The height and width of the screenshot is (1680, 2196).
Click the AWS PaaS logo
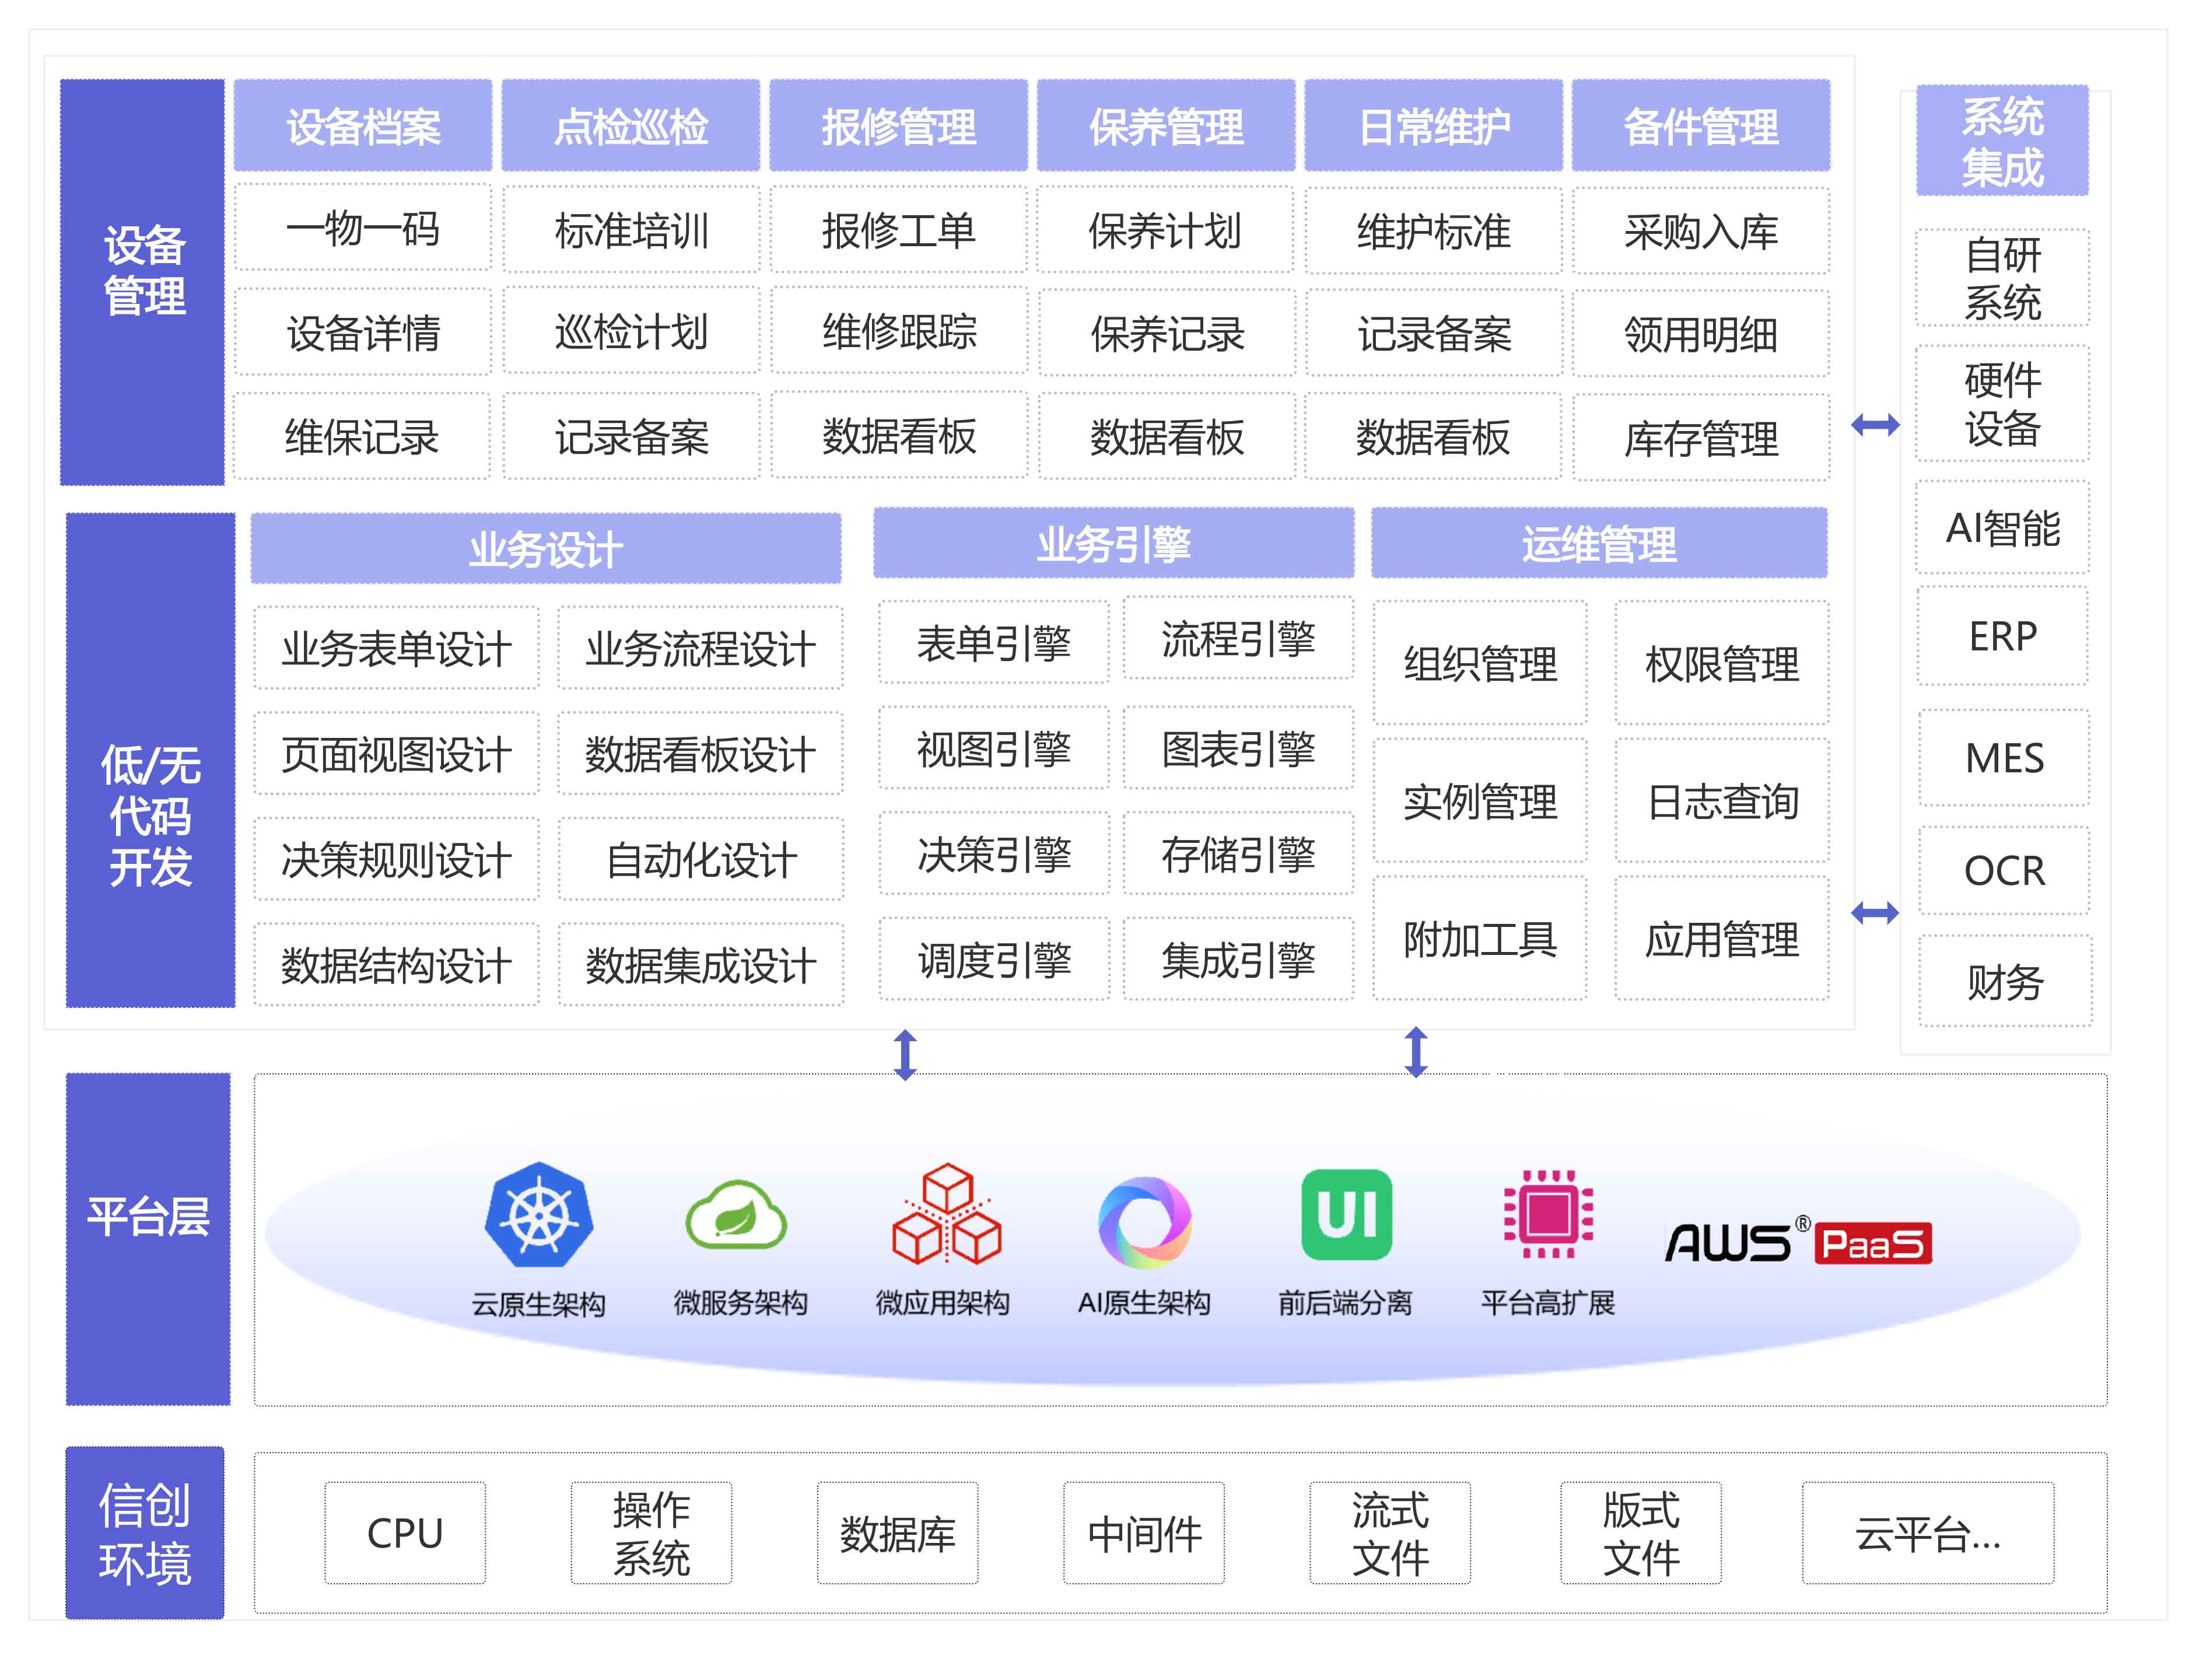pyautogui.click(x=1798, y=1243)
